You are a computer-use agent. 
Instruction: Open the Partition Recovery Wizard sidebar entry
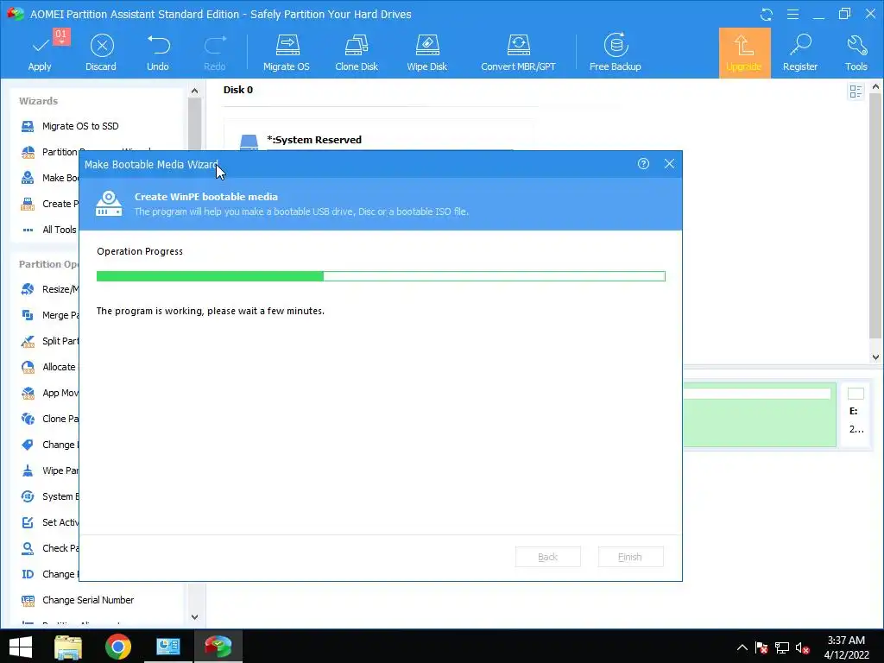49,152
